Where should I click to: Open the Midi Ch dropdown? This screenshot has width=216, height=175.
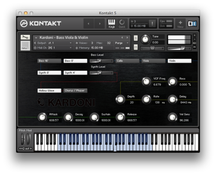[x=53, y=48]
